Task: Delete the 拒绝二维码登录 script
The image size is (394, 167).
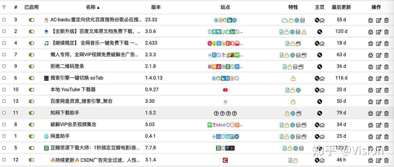Action: [386, 67]
